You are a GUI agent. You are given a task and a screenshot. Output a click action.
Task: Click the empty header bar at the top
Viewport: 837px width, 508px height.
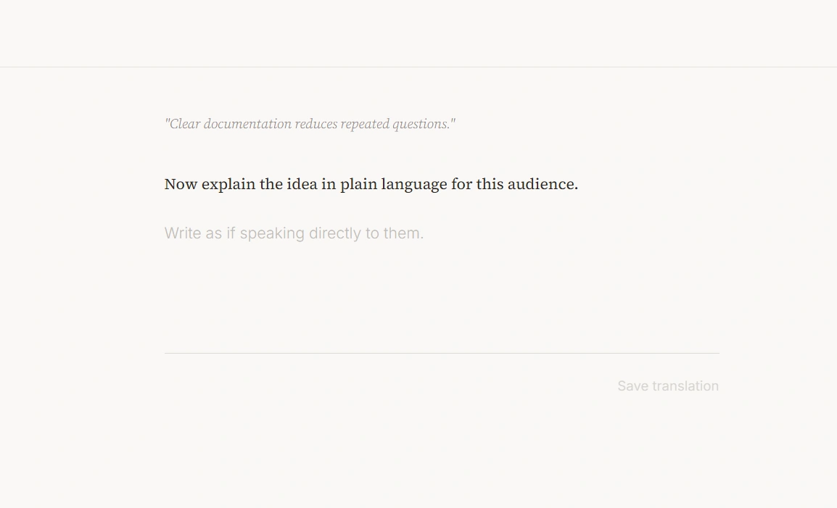point(418,33)
